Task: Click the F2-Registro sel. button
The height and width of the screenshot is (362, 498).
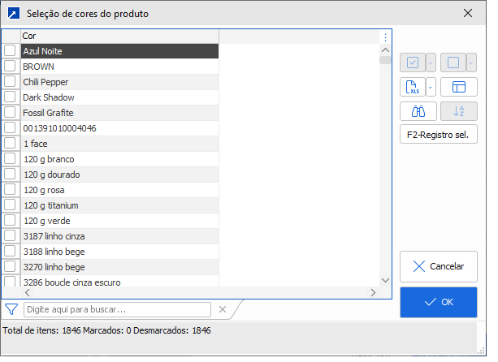Action: 439,135
